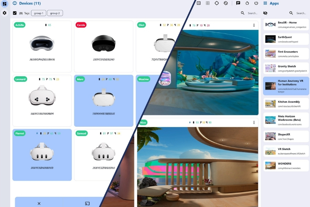Click the power off icon
The width and height of the screenshot is (310, 207).
tap(256, 3)
